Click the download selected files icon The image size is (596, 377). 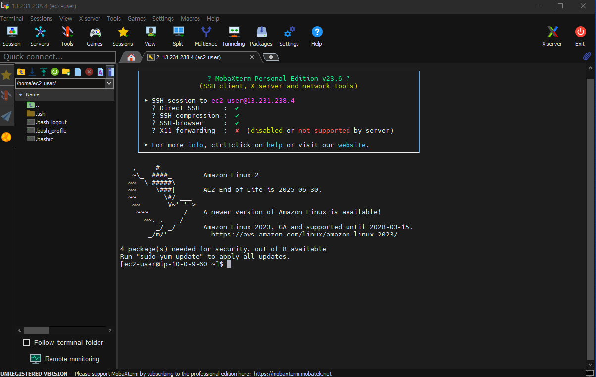pyautogui.click(x=32, y=72)
